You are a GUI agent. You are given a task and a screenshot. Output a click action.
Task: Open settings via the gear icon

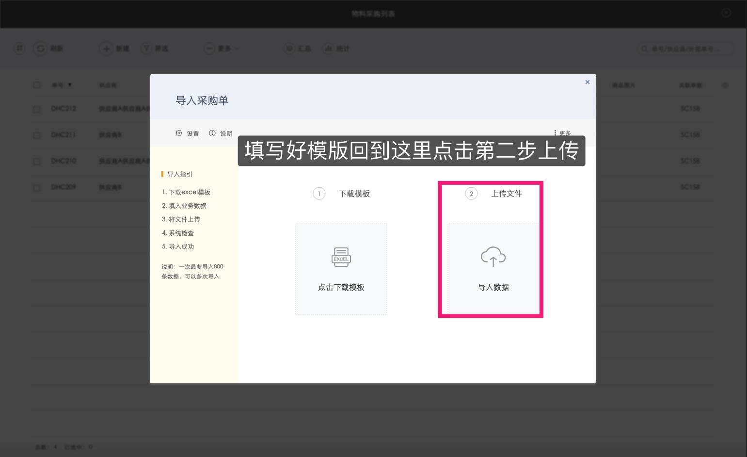[179, 133]
